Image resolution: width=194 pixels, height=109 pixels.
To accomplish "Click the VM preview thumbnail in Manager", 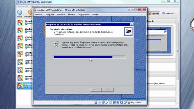I will (x=159, y=40).
